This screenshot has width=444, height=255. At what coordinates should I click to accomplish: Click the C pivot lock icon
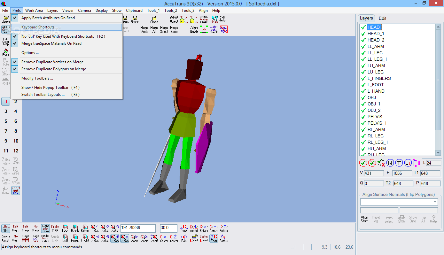coord(194,238)
